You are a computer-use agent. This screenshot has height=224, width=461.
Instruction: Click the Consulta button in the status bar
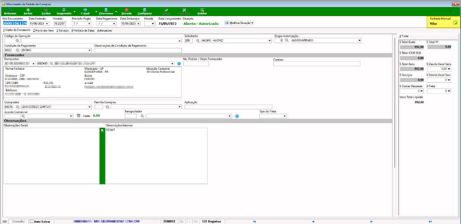[x=19, y=222]
